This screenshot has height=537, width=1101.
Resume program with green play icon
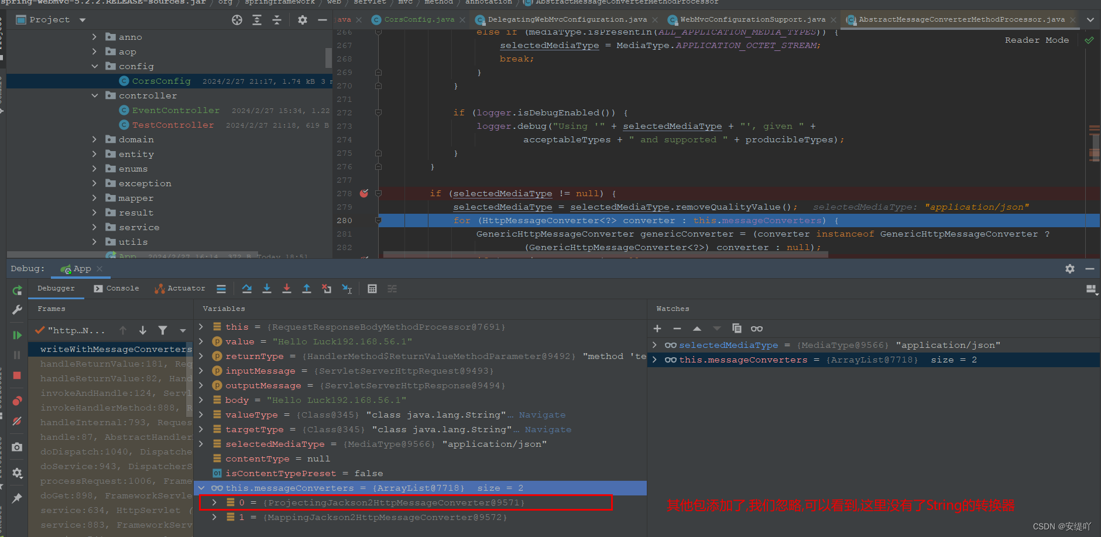click(17, 335)
